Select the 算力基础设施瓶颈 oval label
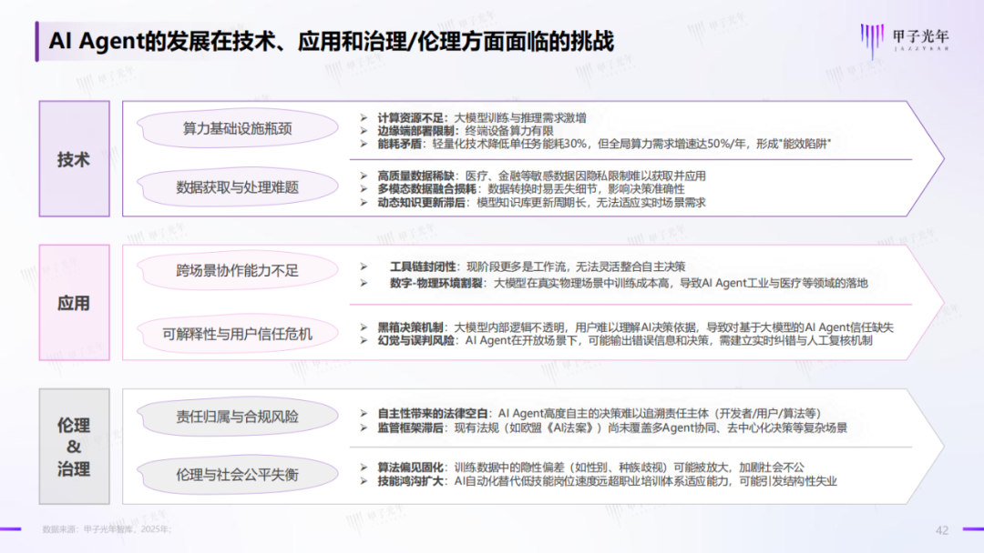 237,128
